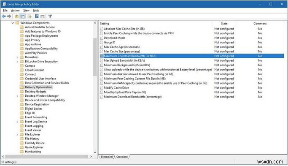Click the Filter funnel toolbar icon
The image size is (288, 166).
[x=50, y=16]
